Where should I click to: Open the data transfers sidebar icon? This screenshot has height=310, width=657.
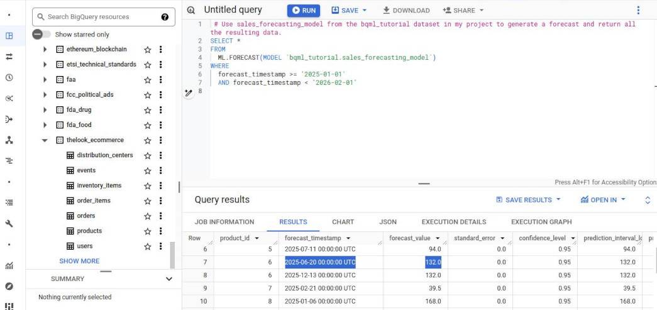click(9, 57)
